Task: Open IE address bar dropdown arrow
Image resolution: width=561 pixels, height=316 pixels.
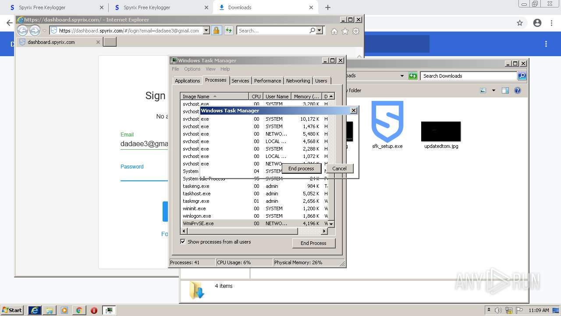Action: (206, 31)
